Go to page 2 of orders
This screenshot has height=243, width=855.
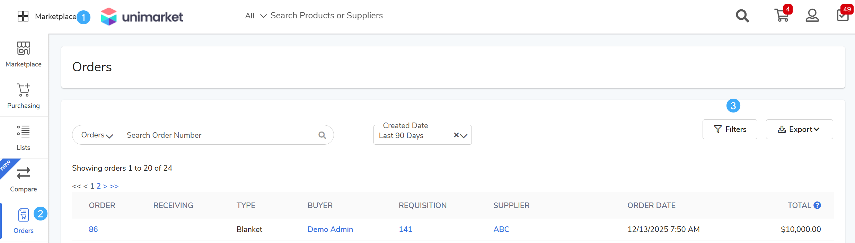99,186
